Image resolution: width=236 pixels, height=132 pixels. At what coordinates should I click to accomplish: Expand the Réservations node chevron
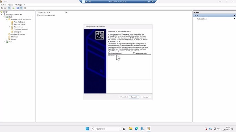pyautogui.click(x=10, y=27)
